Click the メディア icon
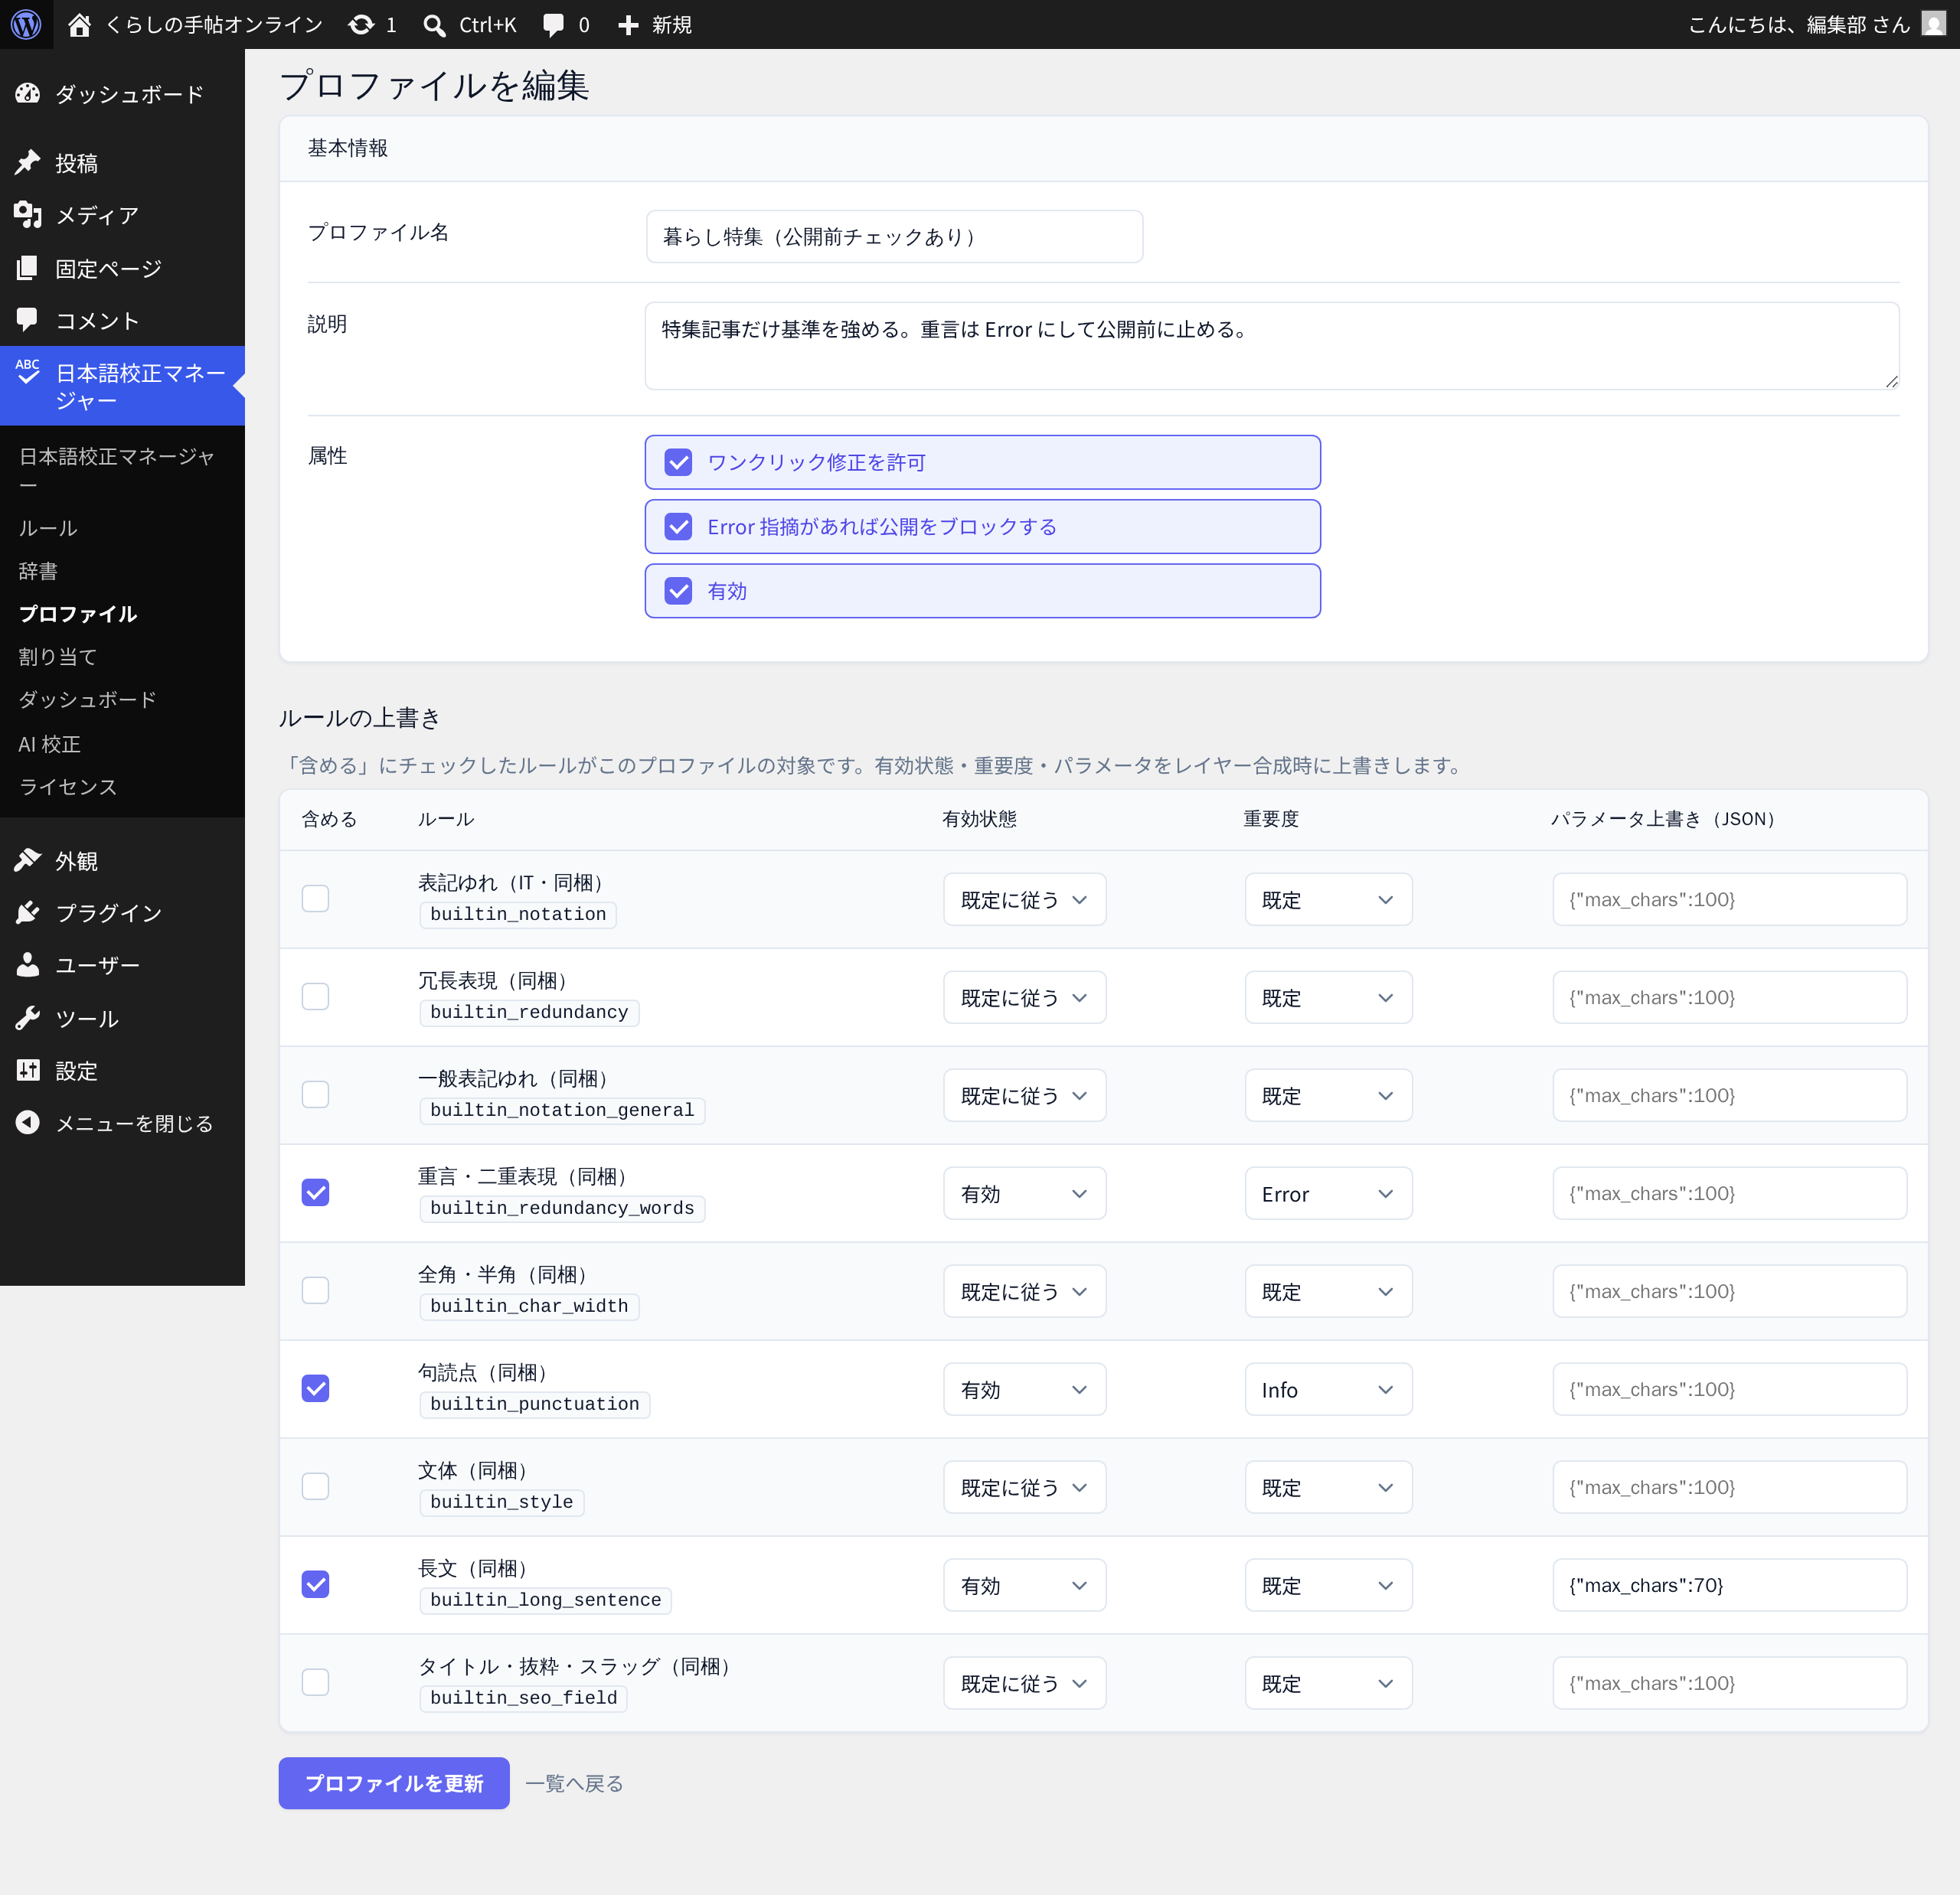1960x1895 pixels. point(28,215)
